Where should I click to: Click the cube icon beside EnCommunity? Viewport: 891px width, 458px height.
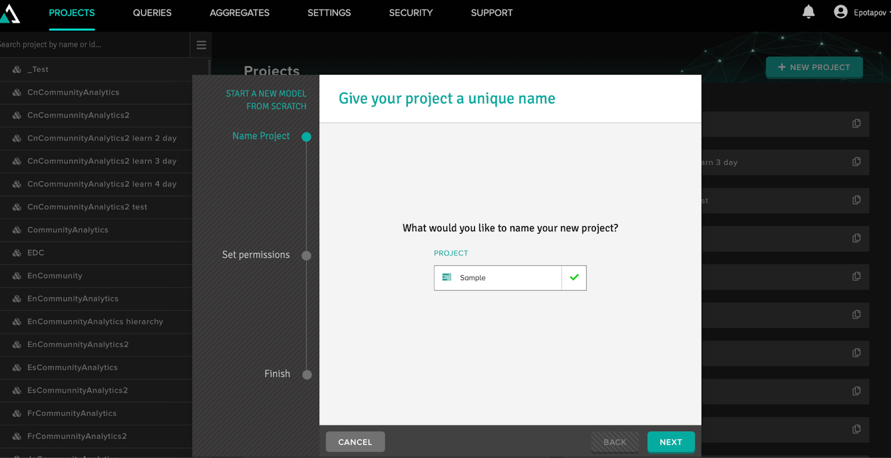(x=17, y=276)
